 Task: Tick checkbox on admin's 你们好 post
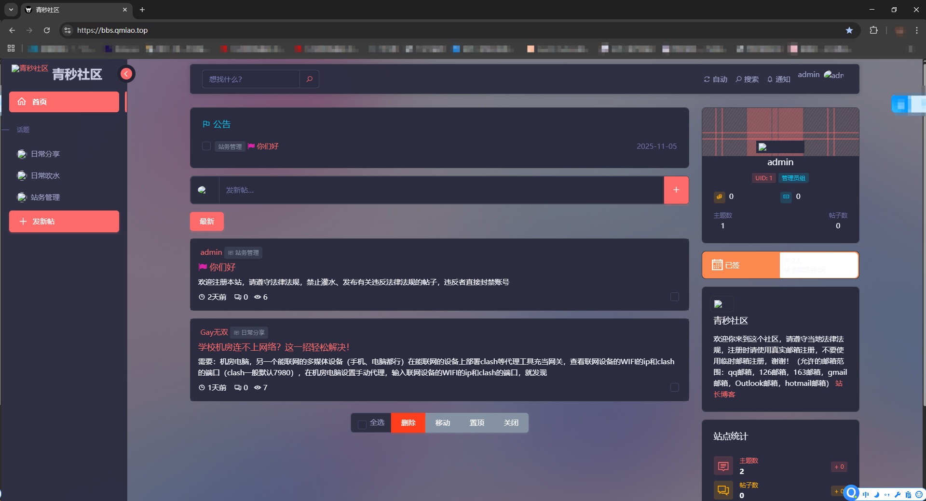(674, 297)
